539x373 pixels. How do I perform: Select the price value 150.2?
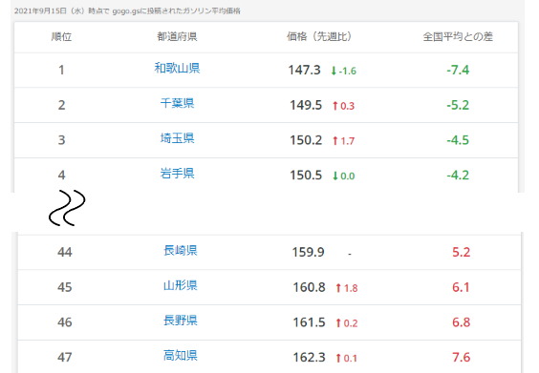pyautogui.click(x=306, y=140)
